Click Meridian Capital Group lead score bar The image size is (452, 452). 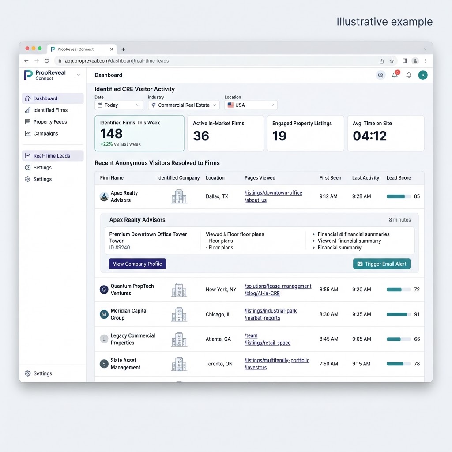pos(399,314)
